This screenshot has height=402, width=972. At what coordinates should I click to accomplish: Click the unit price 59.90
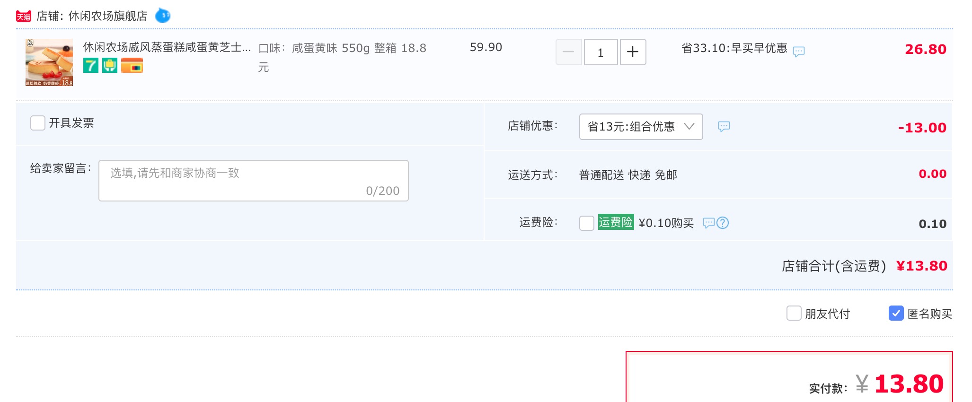(x=486, y=47)
